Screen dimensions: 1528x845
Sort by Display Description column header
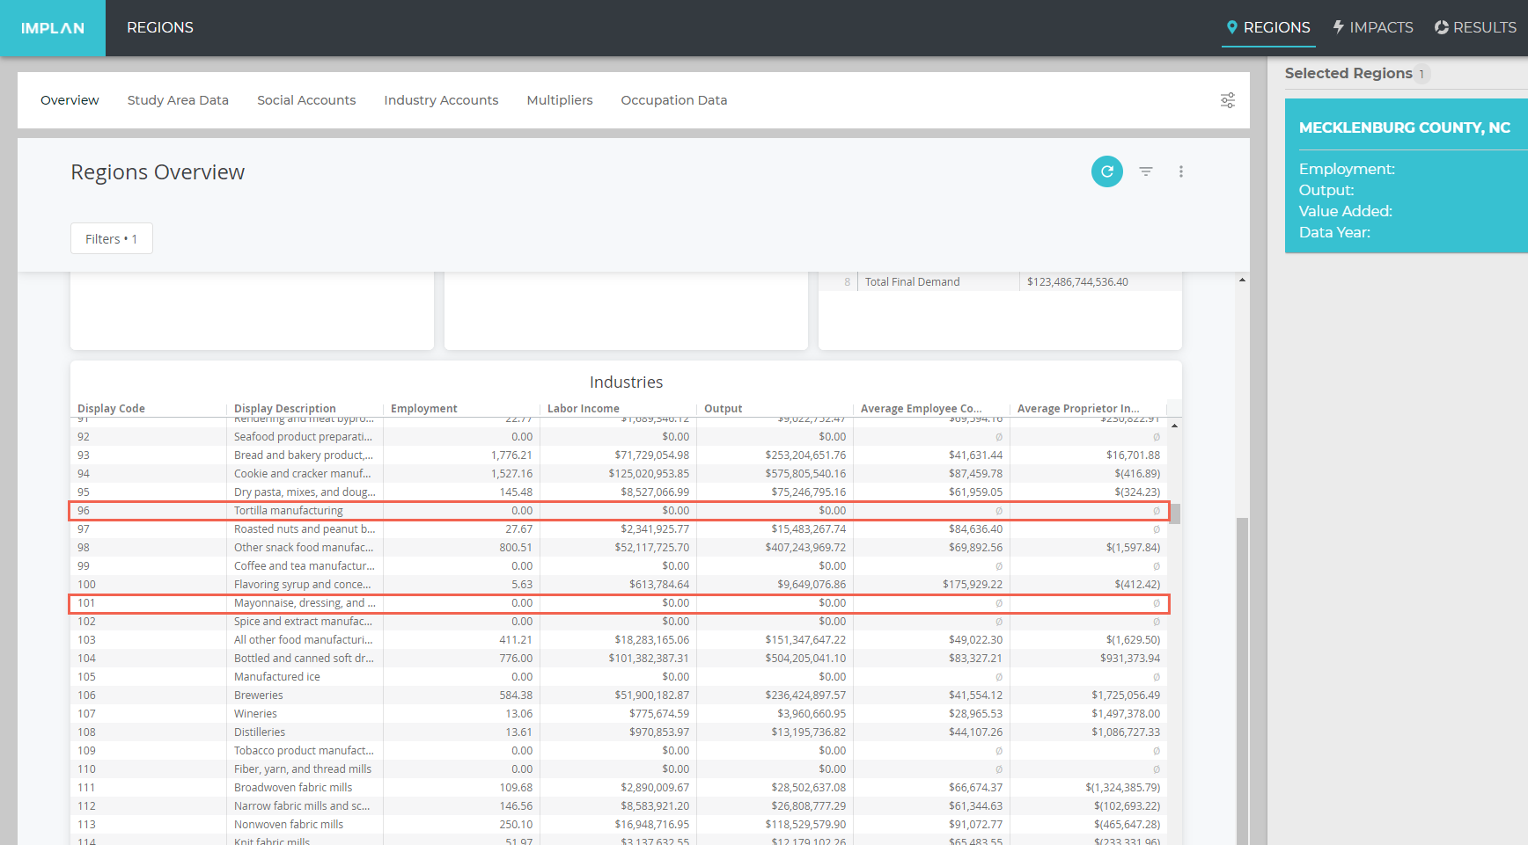pyautogui.click(x=285, y=408)
